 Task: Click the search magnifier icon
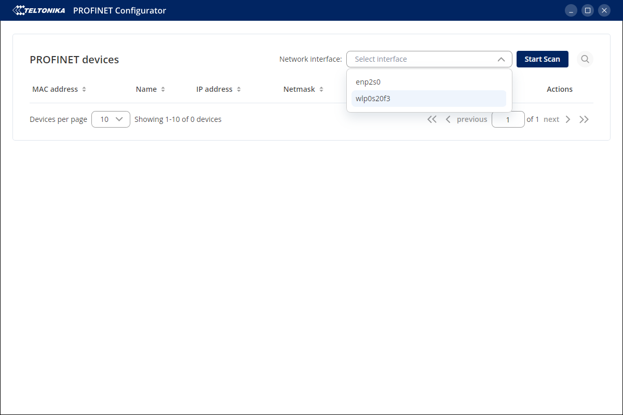585,59
